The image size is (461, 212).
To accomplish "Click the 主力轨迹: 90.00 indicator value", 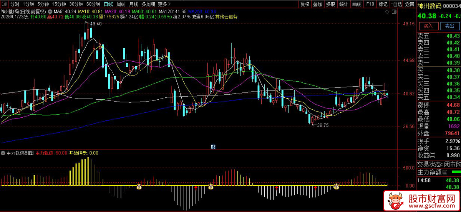I will click(x=51, y=153).
